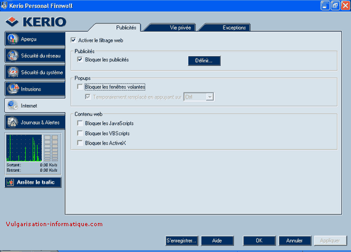351x252 pixels.
Task: Open Aide help button
Action: 217,240
